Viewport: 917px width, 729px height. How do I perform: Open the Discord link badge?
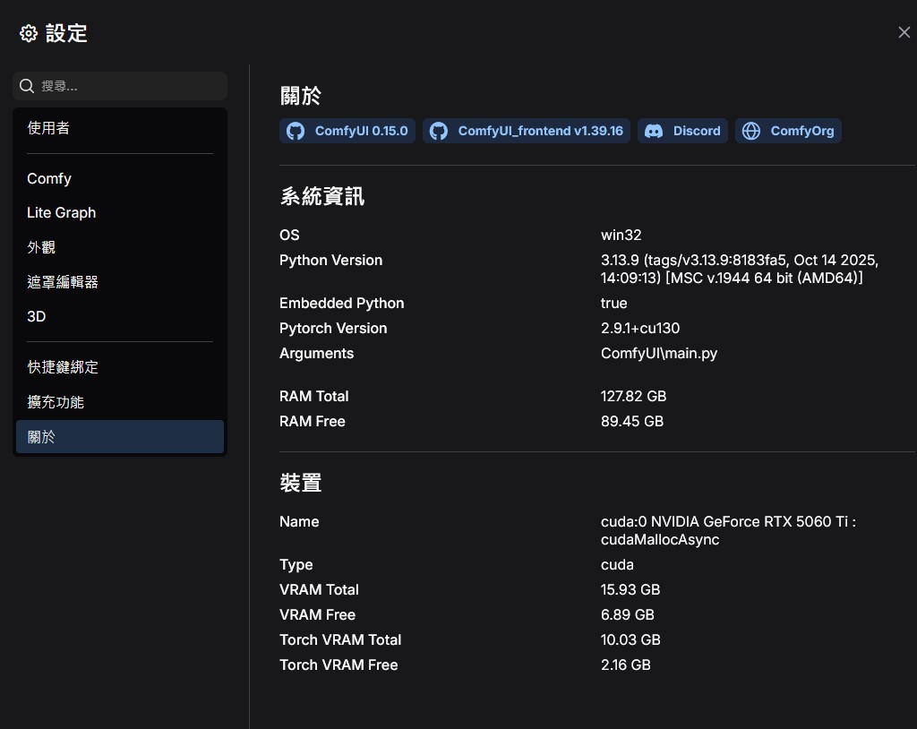(x=696, y=131)
